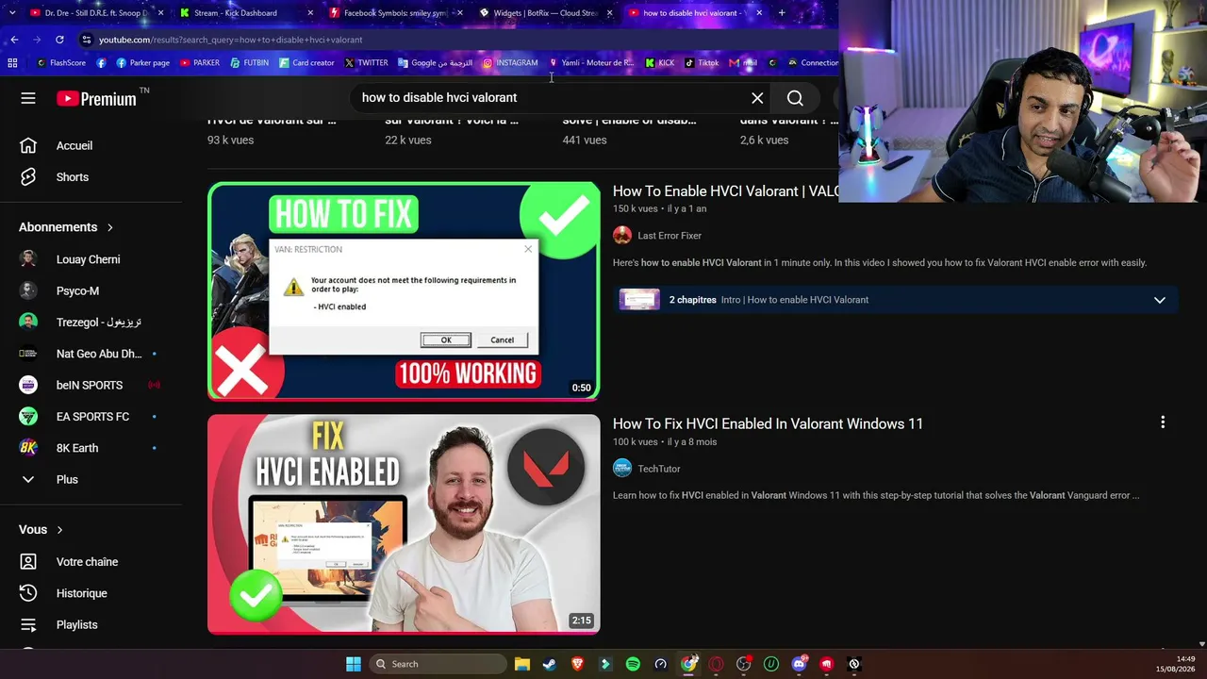This screenshot has width=1207, height=679.
Task: Open the browser tab search dropdown
Action: tap(12, 13)
